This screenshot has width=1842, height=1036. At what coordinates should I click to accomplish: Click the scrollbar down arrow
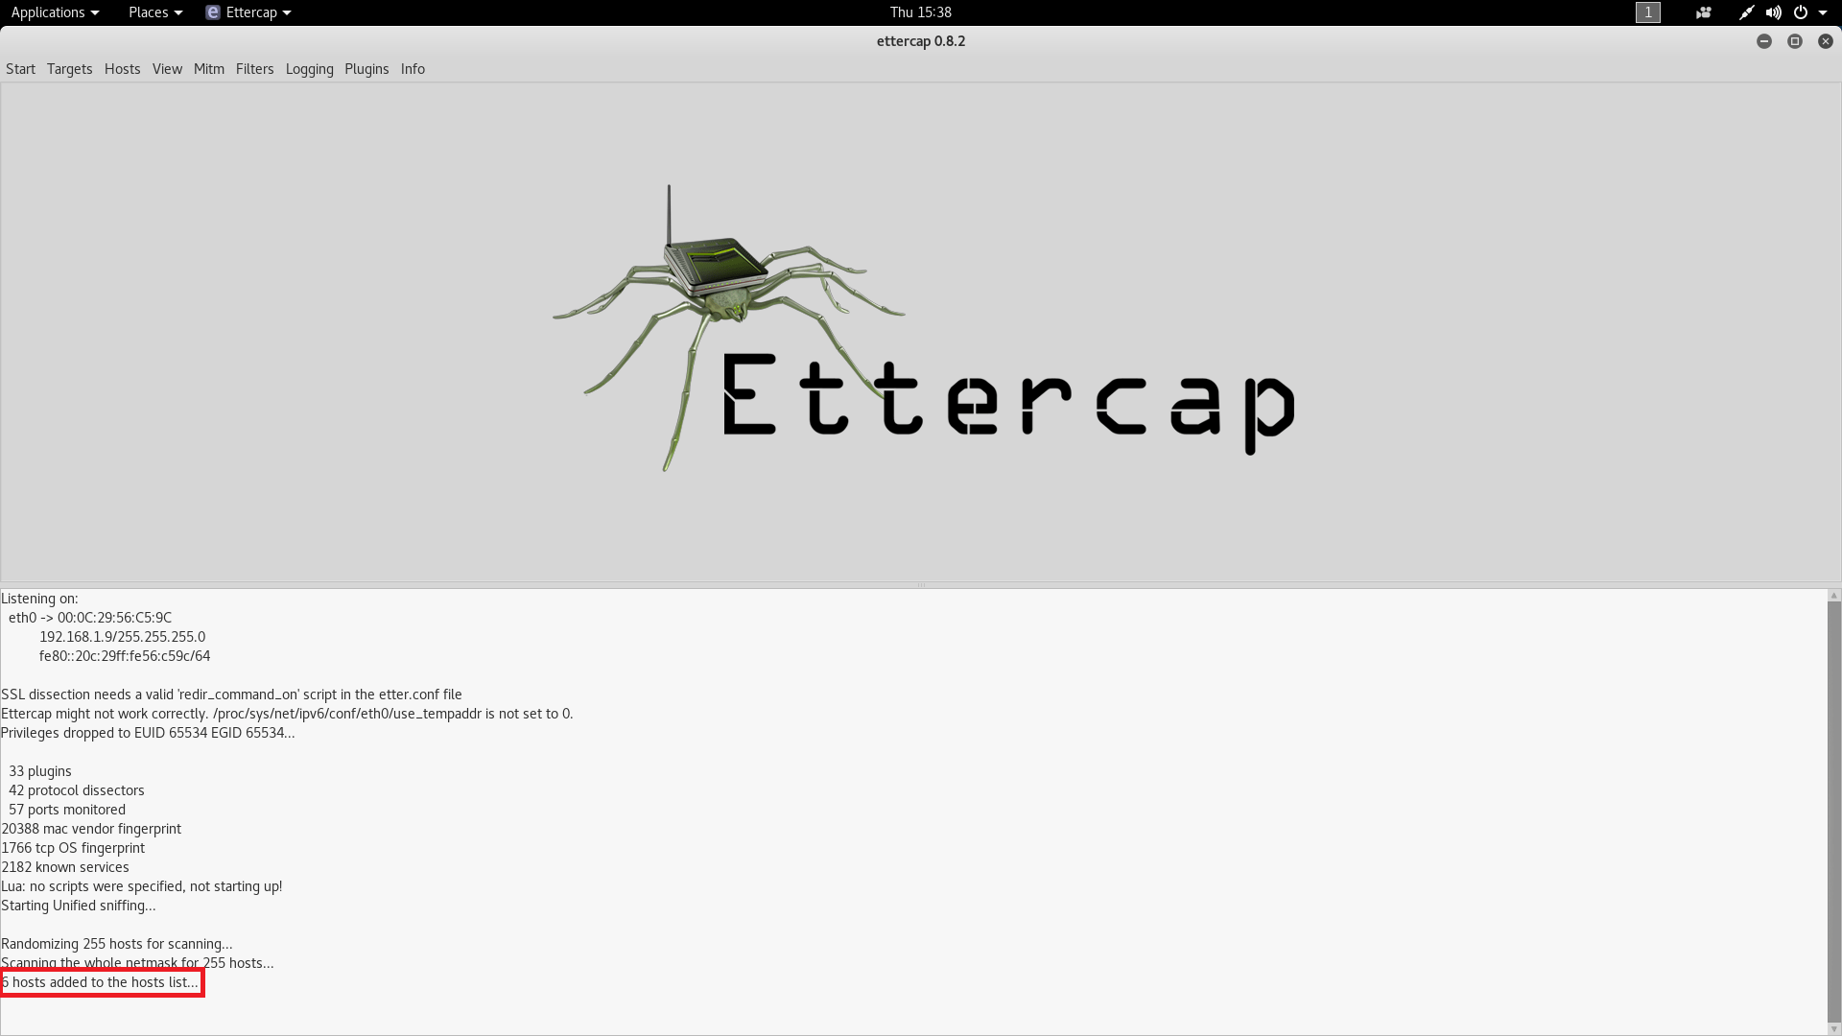coord(1833,1029)
